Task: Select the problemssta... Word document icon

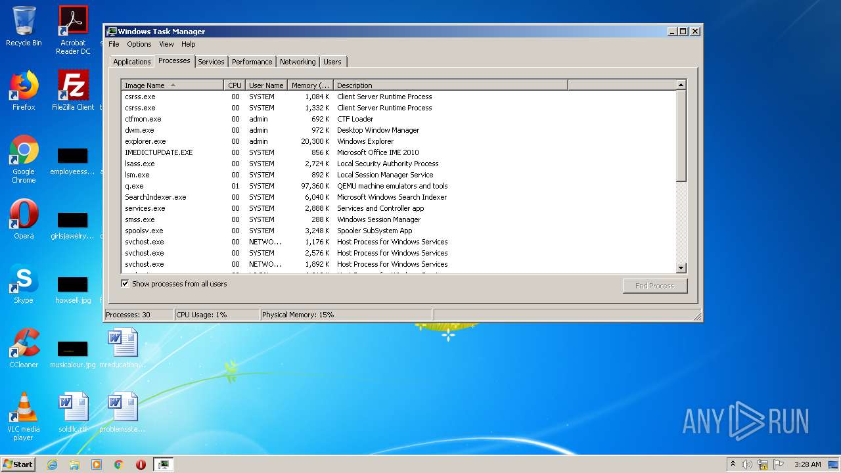Action: pos(122,413)
